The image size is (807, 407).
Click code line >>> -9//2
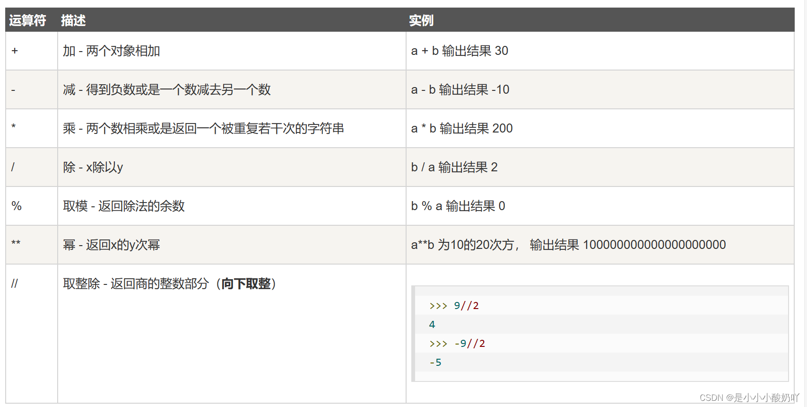click(457, 344)
